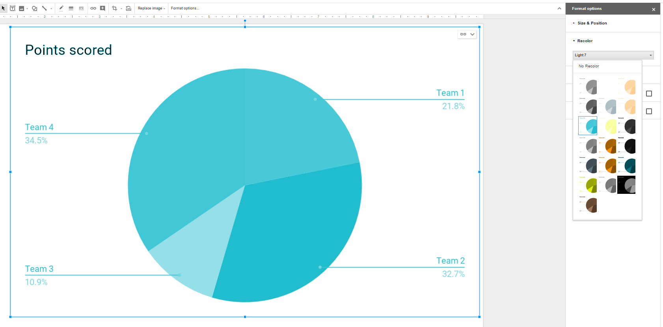Click the Team 1 label

(450, 93)
